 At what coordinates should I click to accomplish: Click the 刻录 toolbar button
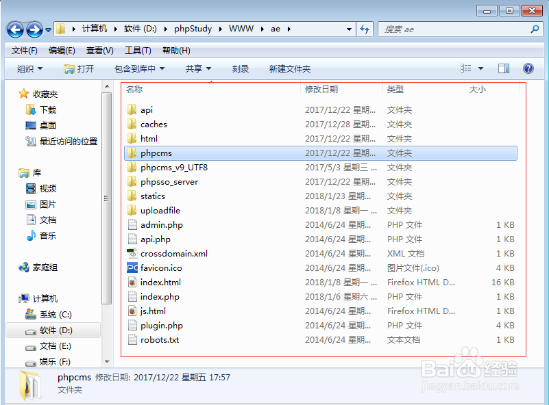tap(240, 69)
